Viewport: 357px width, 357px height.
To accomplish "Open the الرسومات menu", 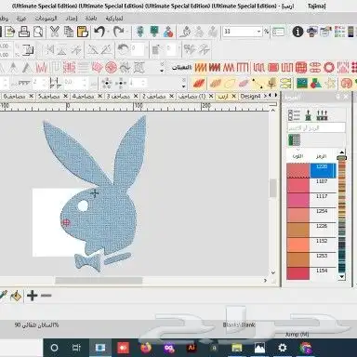I will (46, 19).
